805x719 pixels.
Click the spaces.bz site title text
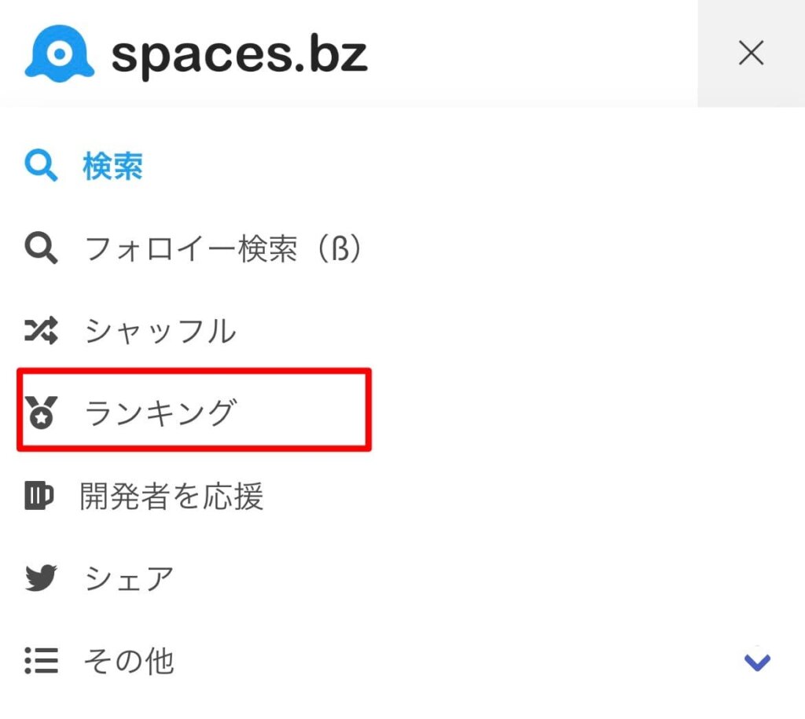coord(240,56)
